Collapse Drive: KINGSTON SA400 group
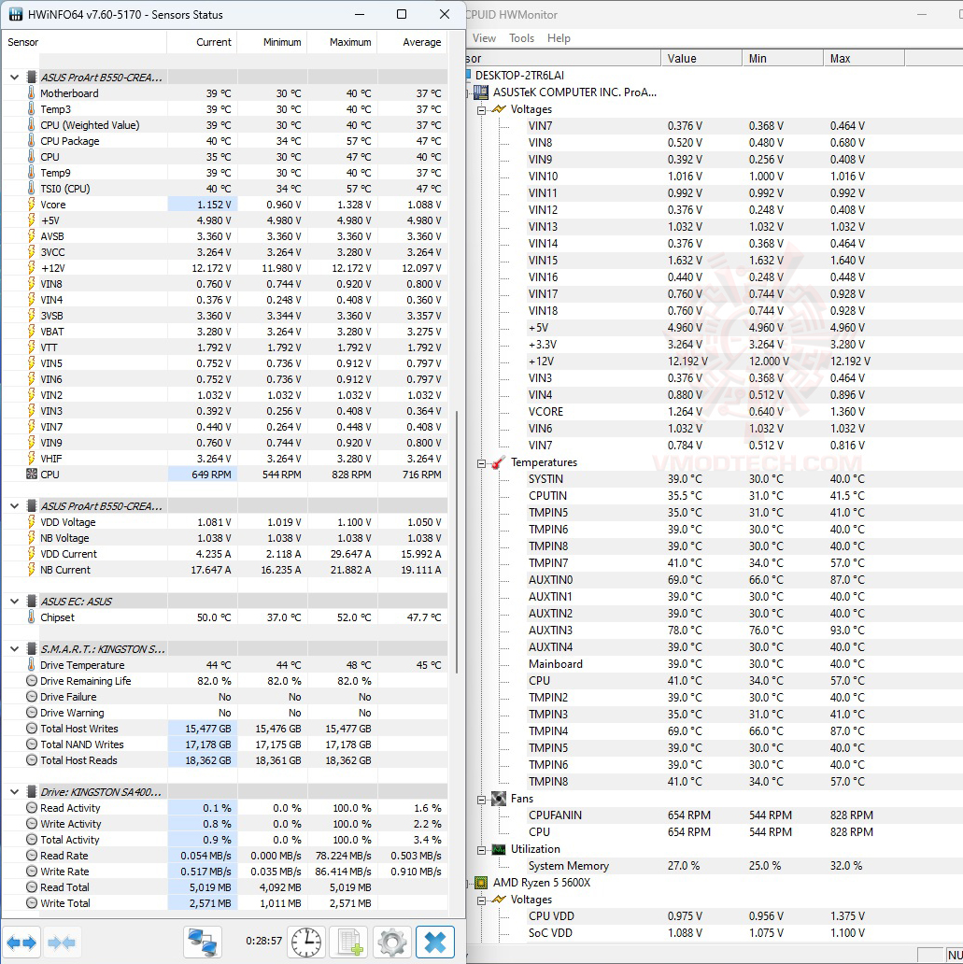The height and width of the screenshot is (964, 963). click(x=14, y=792)
